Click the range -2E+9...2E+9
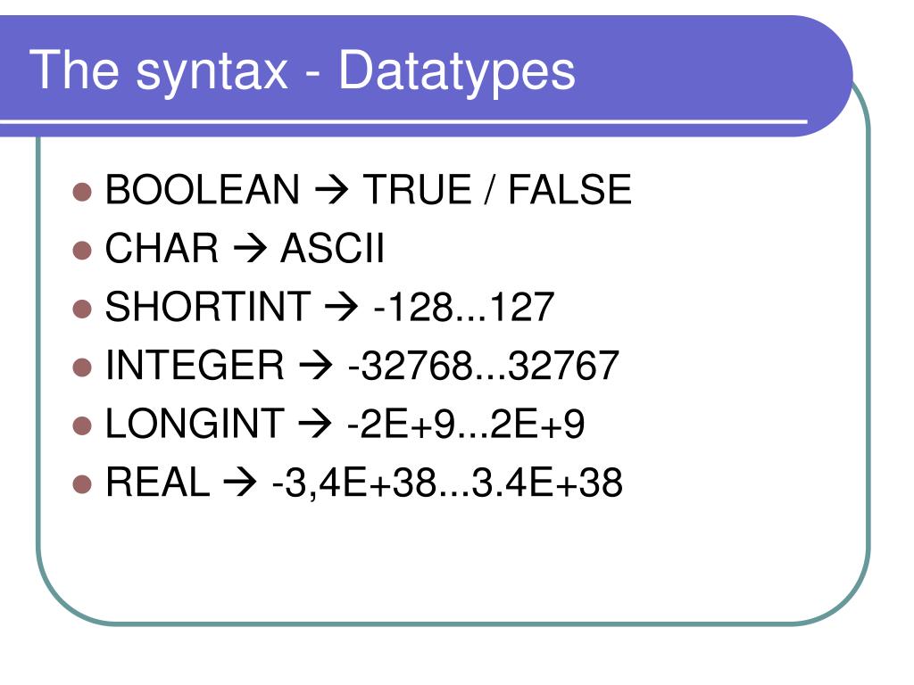Image resolution: width=914 pixels, height=685 pixels. (x=466, y=424)
